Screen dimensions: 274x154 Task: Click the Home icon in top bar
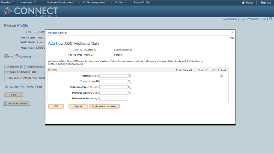[243, 3]
